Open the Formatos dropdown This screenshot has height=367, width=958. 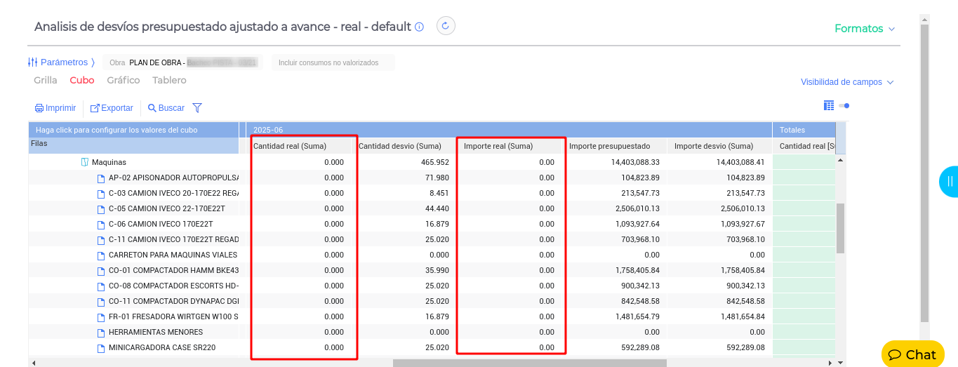coord(865,29)
